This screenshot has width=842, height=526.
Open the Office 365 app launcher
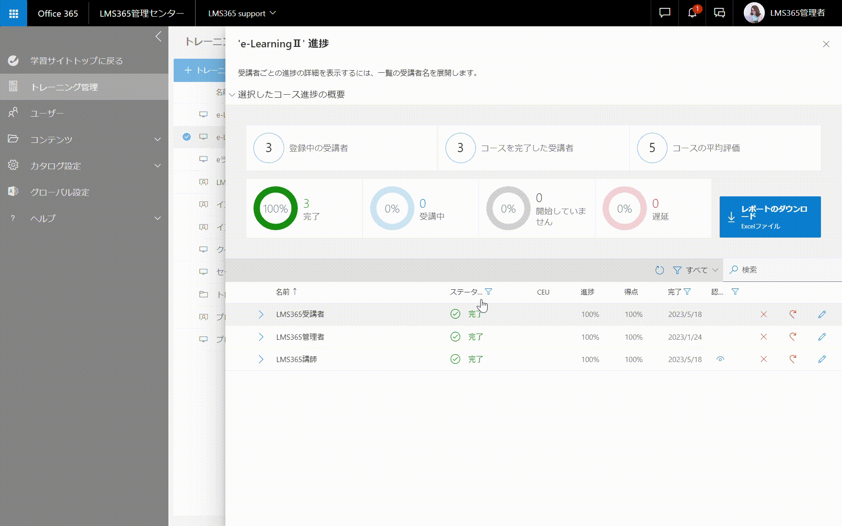coord(14,13)
